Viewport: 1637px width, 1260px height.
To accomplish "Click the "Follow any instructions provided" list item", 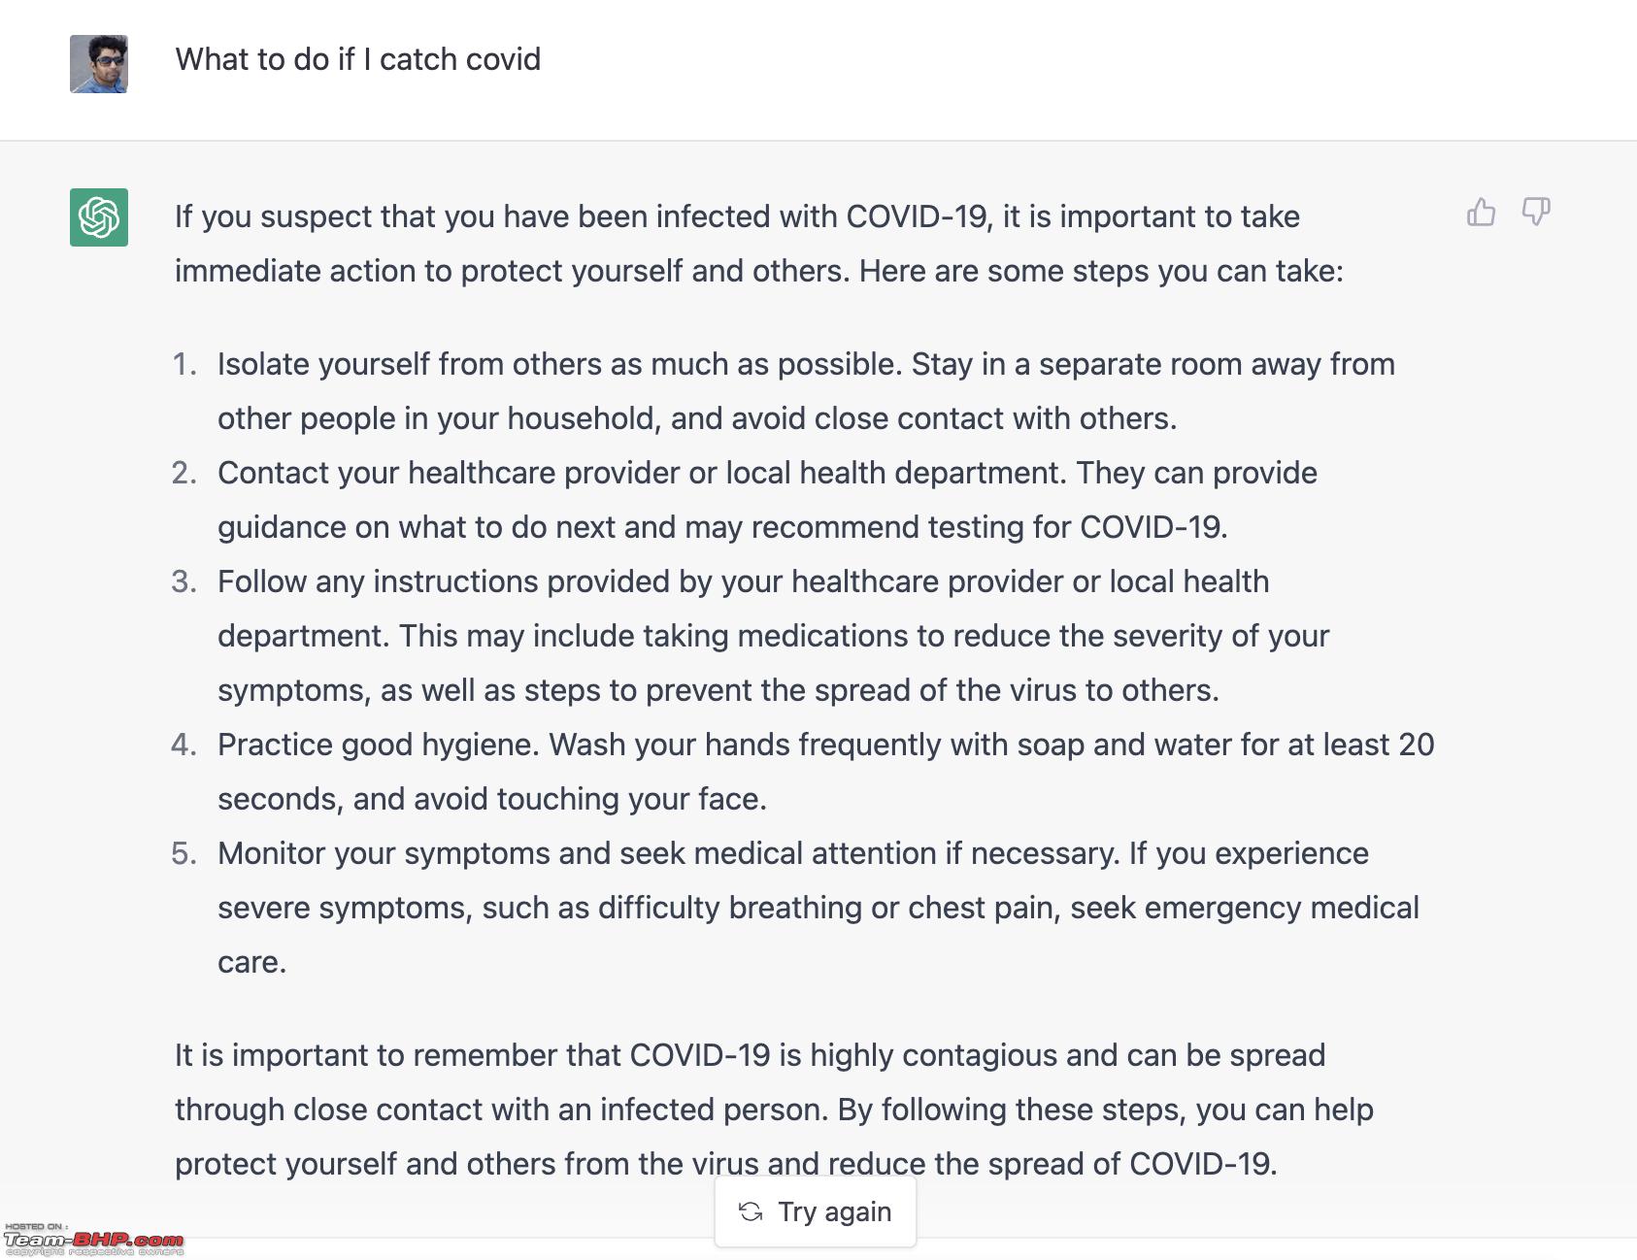I will (774, 636).
